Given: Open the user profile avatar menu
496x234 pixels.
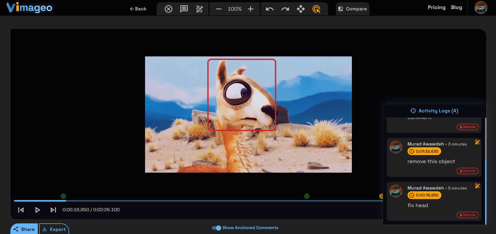Looking at the screenshot, I should (x=481, y=8).
